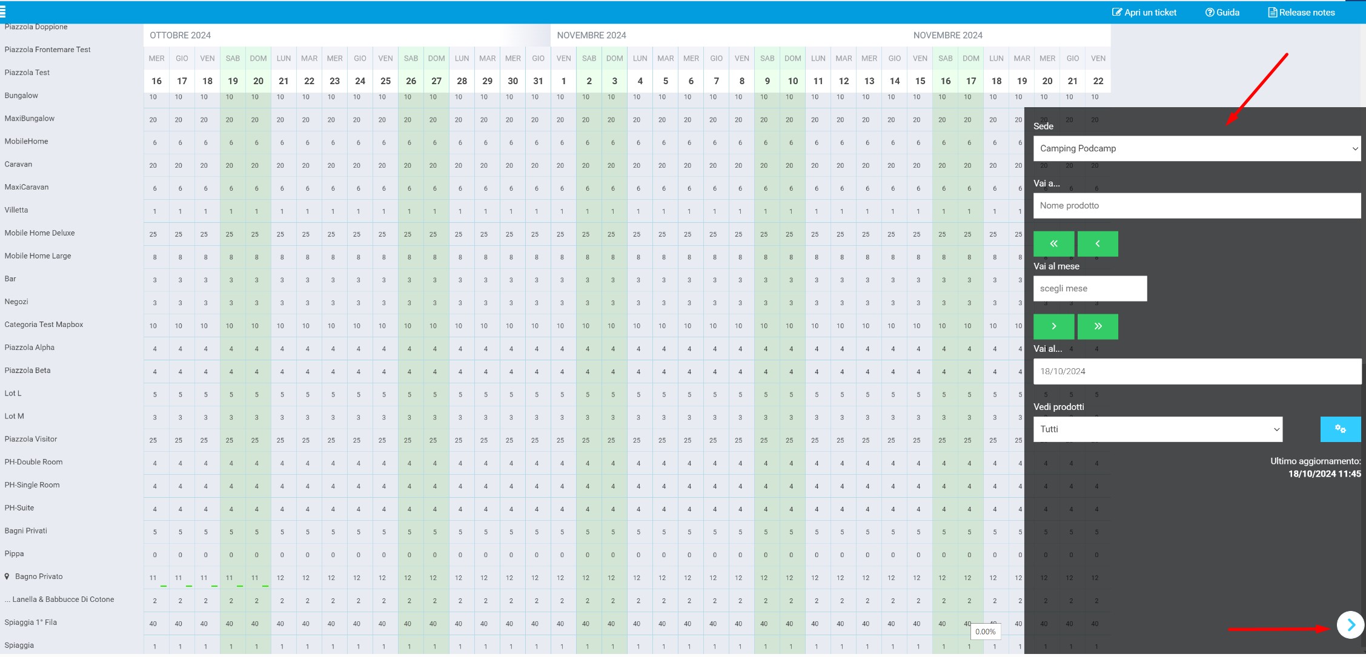Viewport: 1366px width, 657px height.
Task: Click the double-left arrow green button
Action: [x=1053, y=243]
